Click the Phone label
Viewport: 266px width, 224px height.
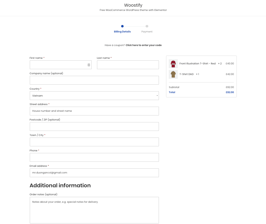(33, 151)
